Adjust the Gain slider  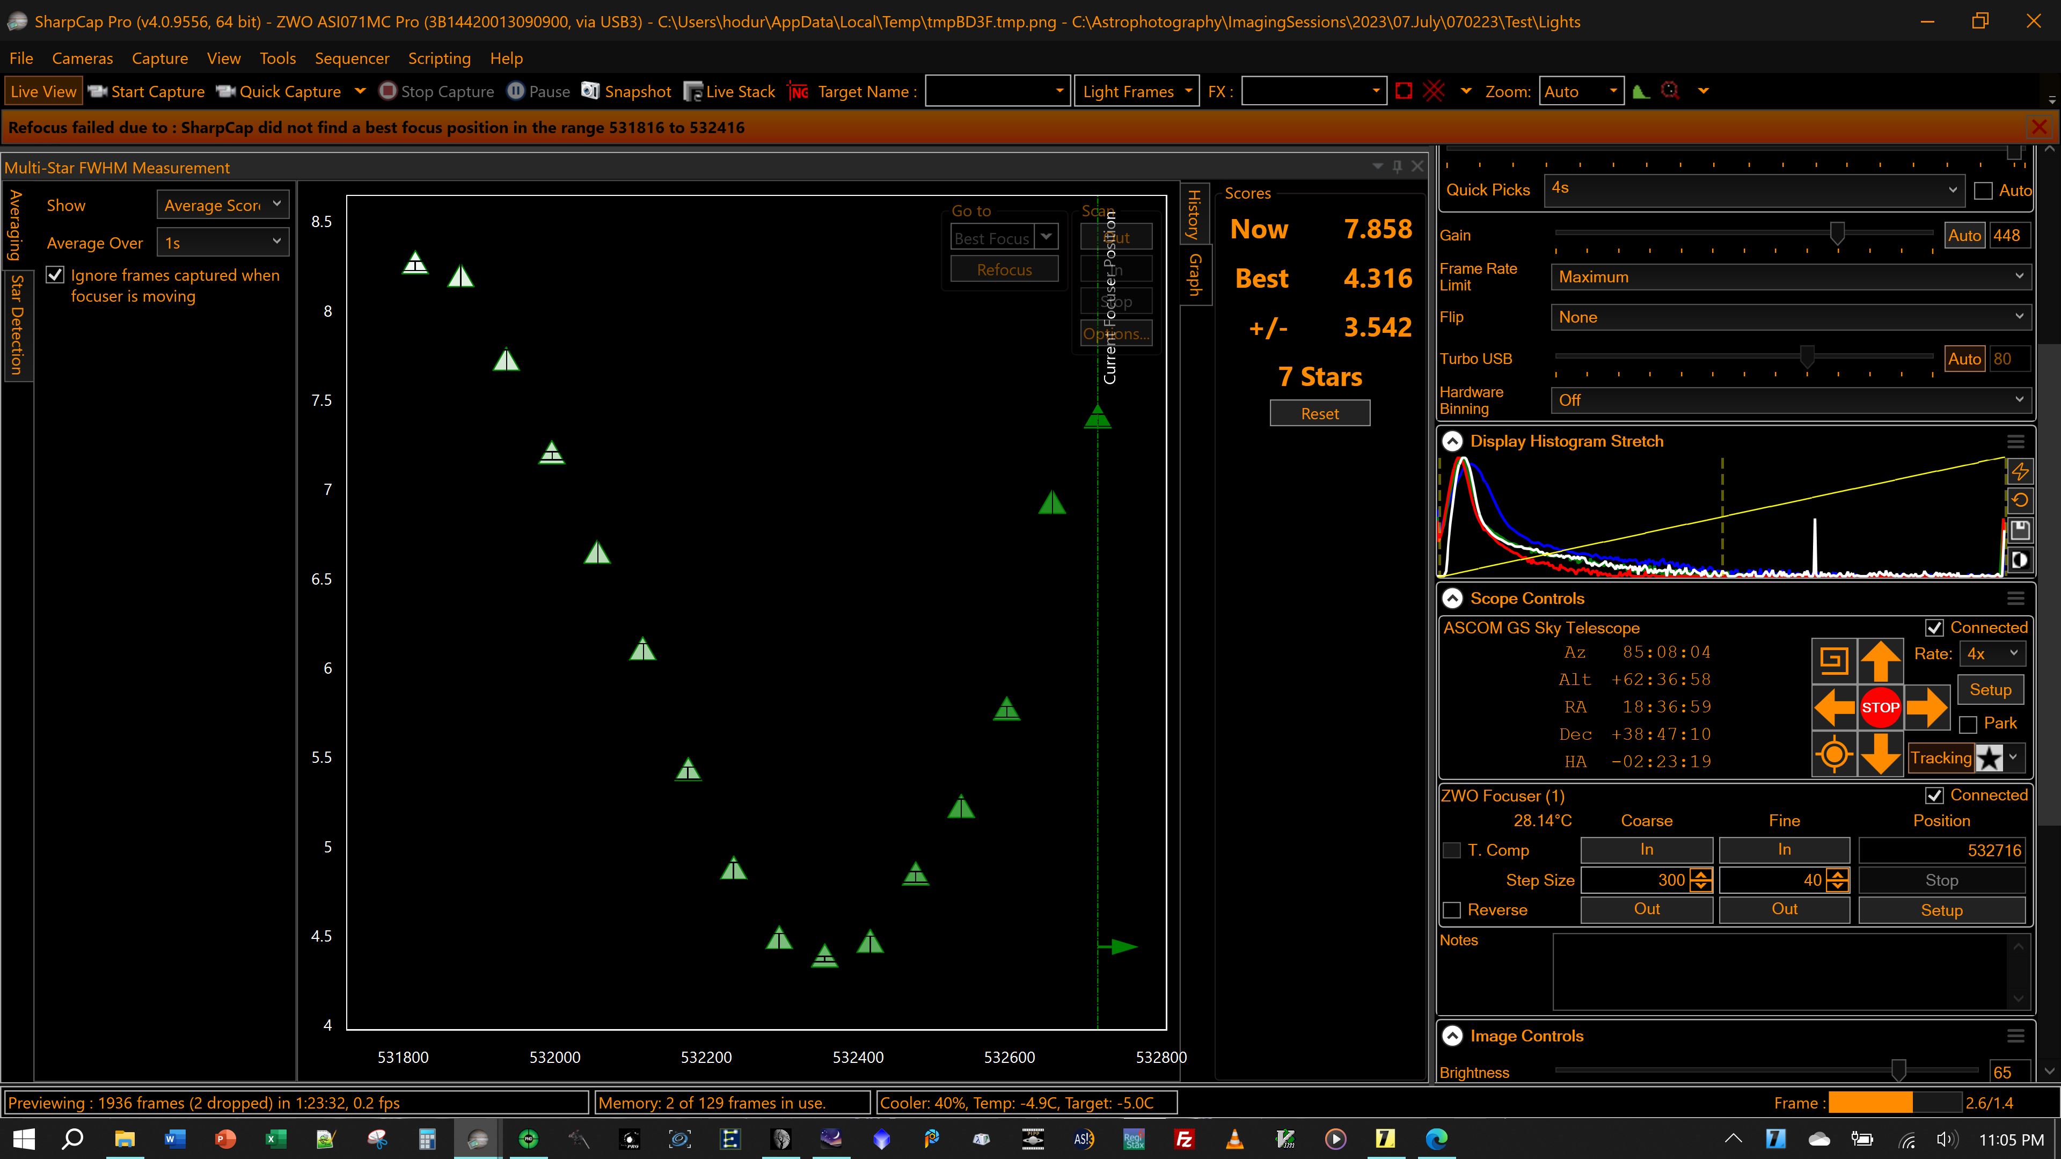coord(1837,233)
